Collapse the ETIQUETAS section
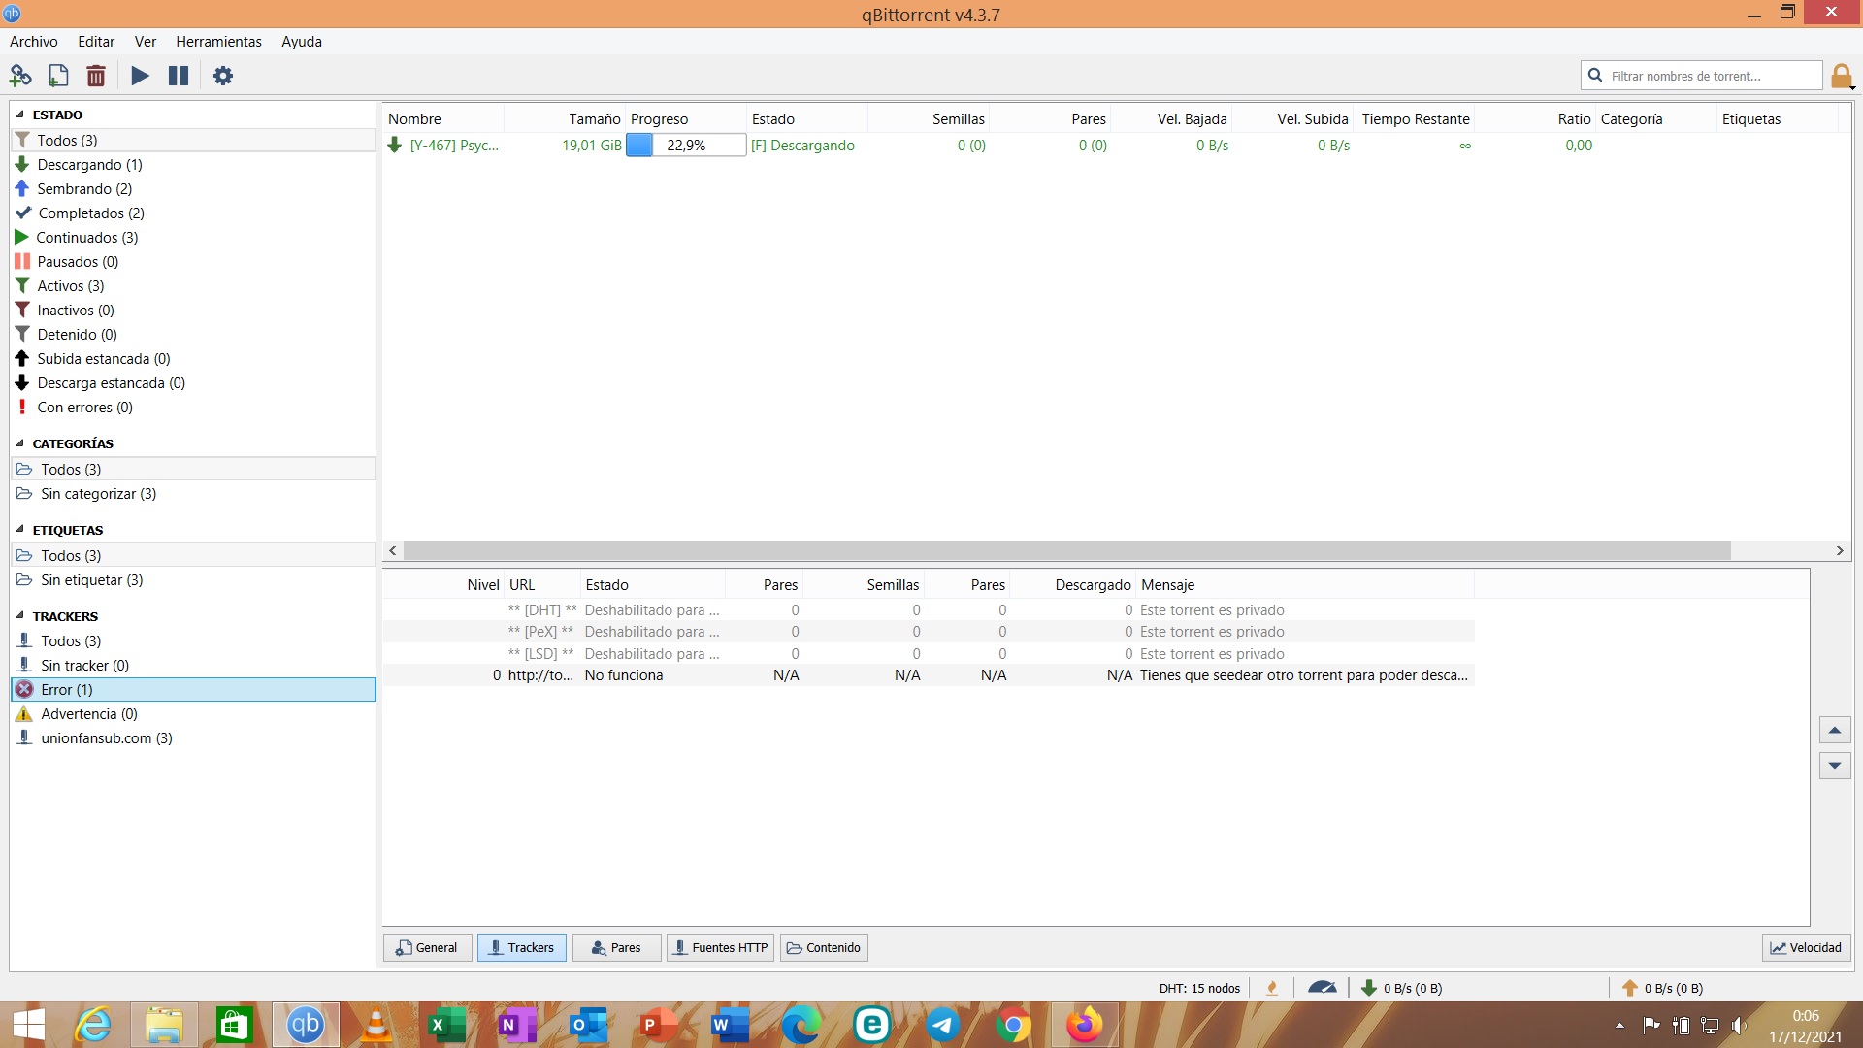Screen dimensions: 1863x1048 pos(19,530)
